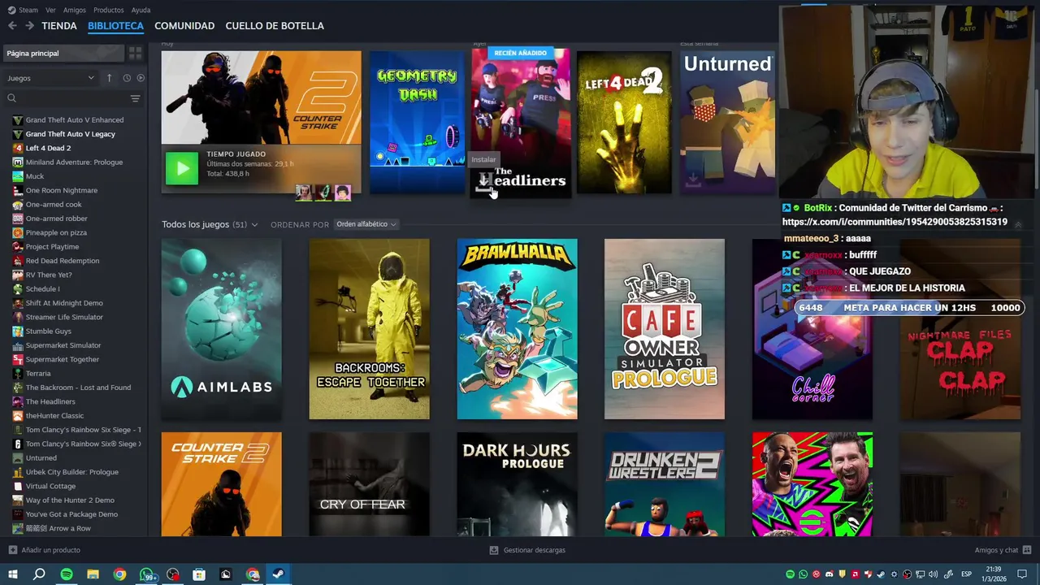Open Microsoft Store from the taskbar

click(x=199, y=574)
